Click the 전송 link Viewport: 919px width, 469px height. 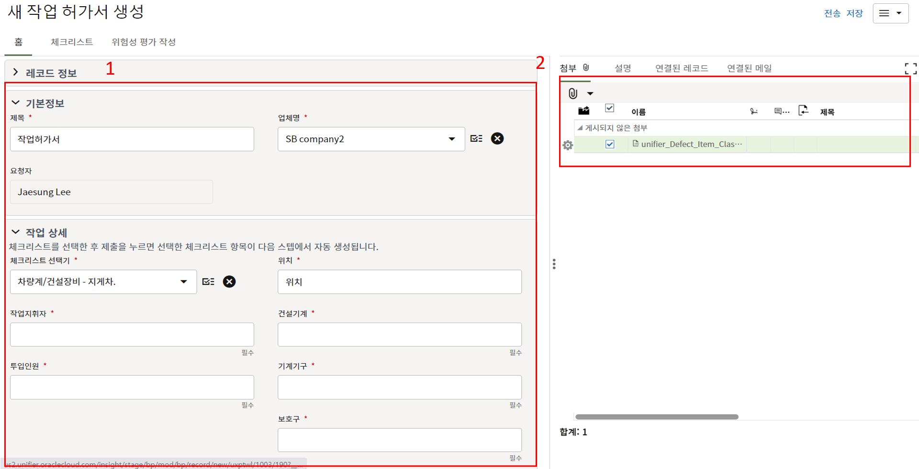click(x=832, y=13)
